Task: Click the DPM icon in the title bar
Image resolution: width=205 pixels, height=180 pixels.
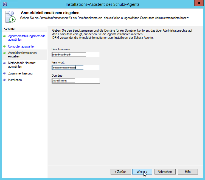Action: [5, 4]
